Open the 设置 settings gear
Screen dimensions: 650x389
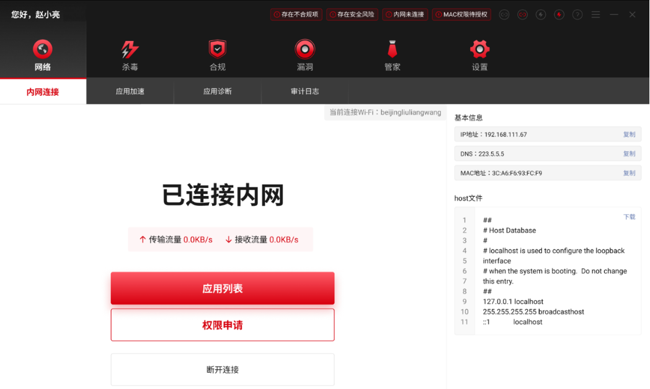tap(479, 55)
